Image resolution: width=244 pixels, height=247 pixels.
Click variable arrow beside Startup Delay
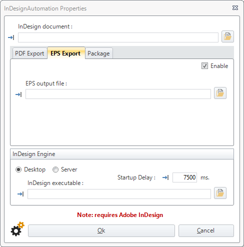coord(165,177)
